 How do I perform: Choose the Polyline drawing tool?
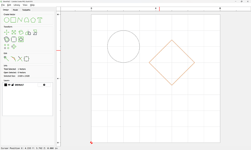pyautogui.click(x=20, y=20)
